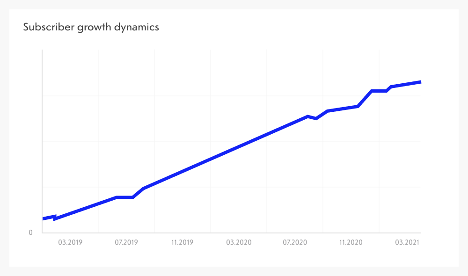Click the small notch in the line before 03.2019

click(55, 218)
